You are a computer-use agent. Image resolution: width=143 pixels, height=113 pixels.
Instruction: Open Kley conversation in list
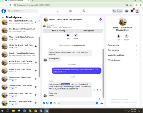click(19, 22)
